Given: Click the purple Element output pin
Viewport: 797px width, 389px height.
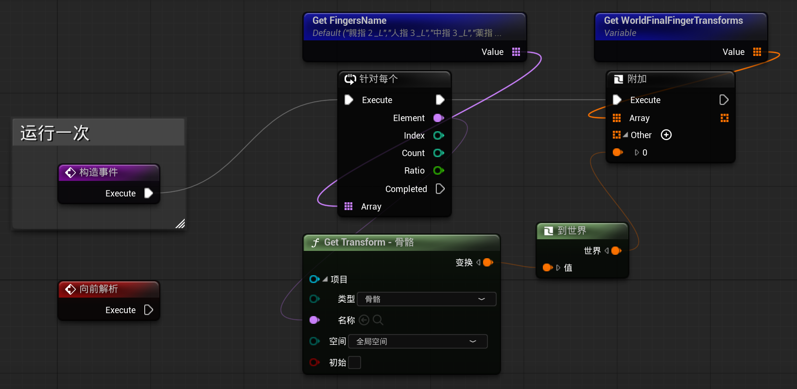Looking at the screenshot, I should pyautogui.click(x=438, y=118).
